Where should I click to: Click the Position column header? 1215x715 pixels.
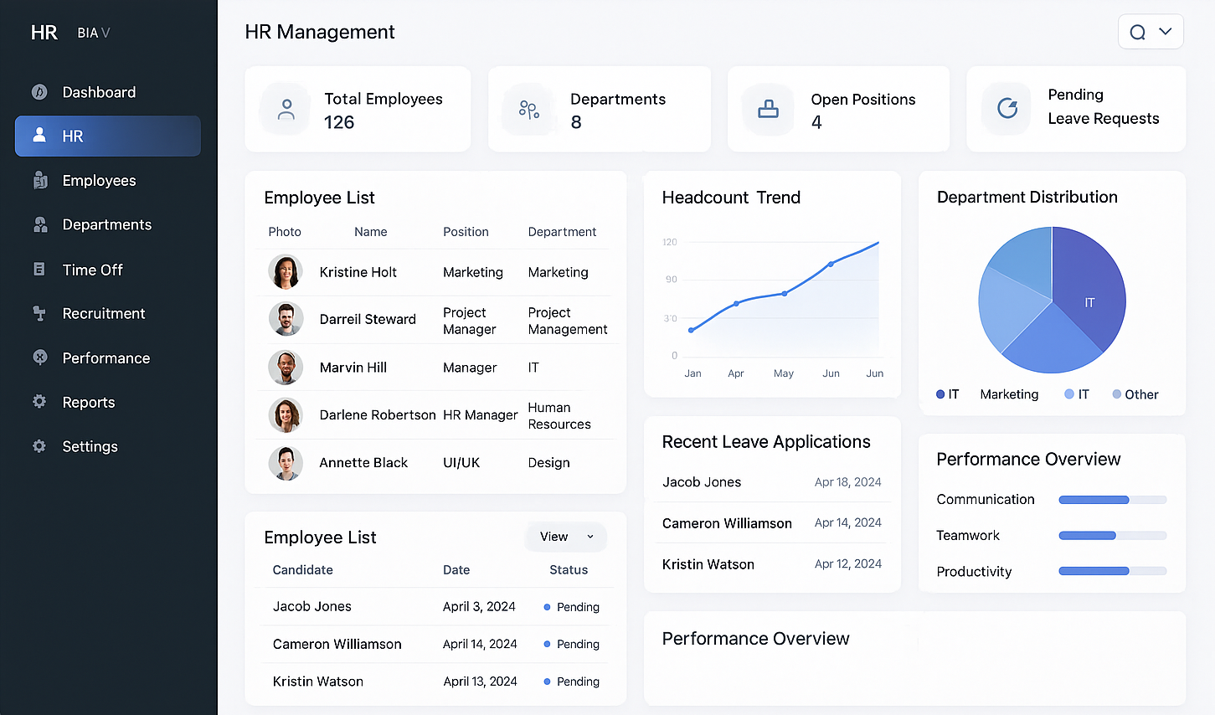[466, 232]
